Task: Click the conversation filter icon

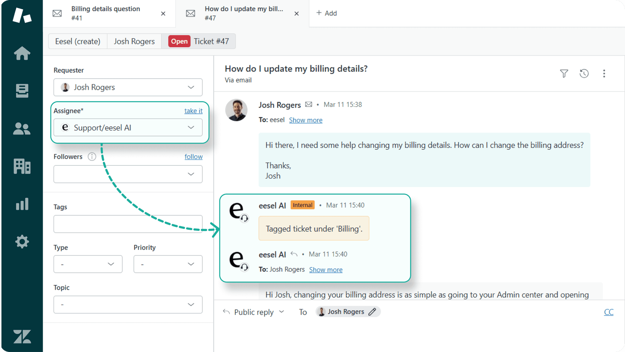Action: pyautogui.click(x=564, y=73)
